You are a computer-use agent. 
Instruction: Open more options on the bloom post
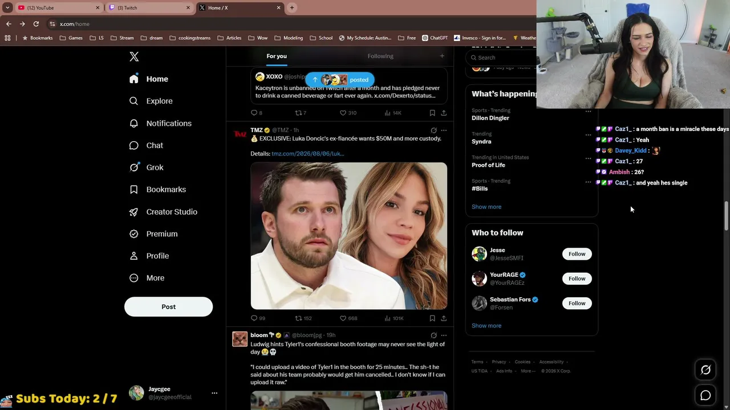click(444, 335)
